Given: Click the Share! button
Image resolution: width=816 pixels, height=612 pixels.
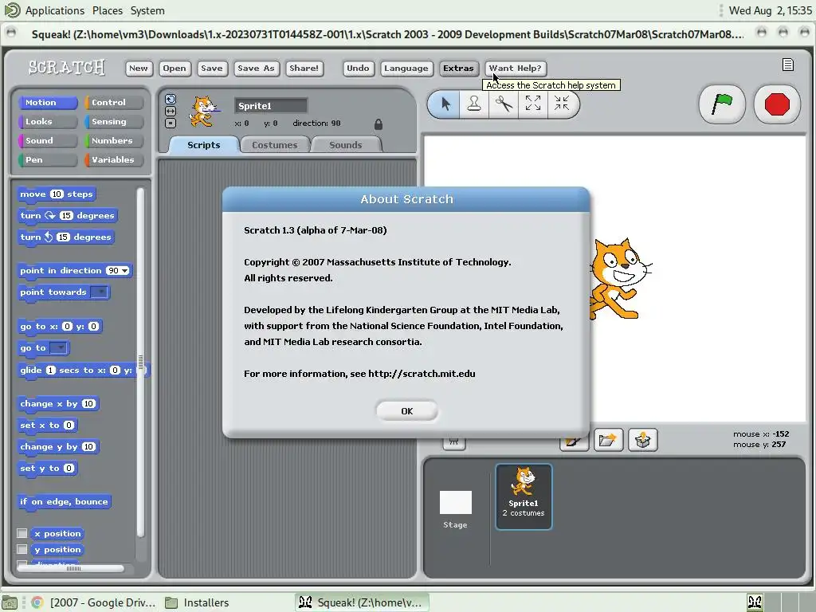Looking at the screenshot, I should 304,69.
